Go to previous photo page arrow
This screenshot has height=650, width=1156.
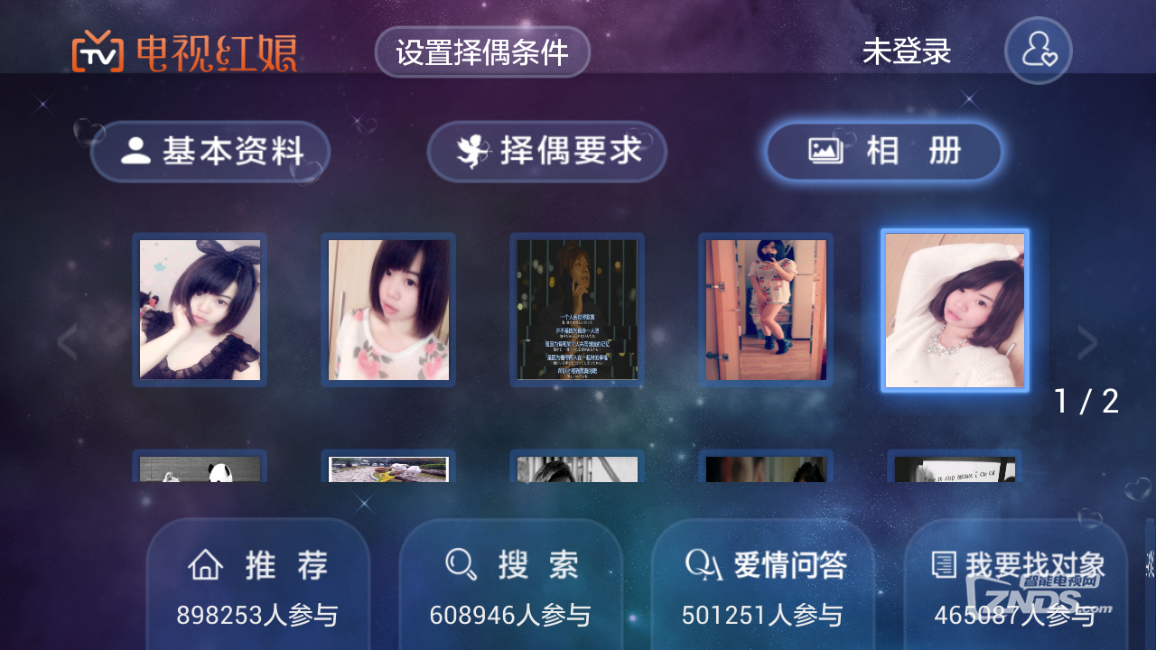coord(67,342)
